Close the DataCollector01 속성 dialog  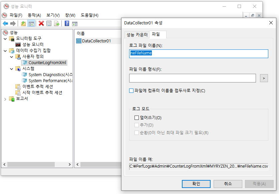click(x=271, y=23)
